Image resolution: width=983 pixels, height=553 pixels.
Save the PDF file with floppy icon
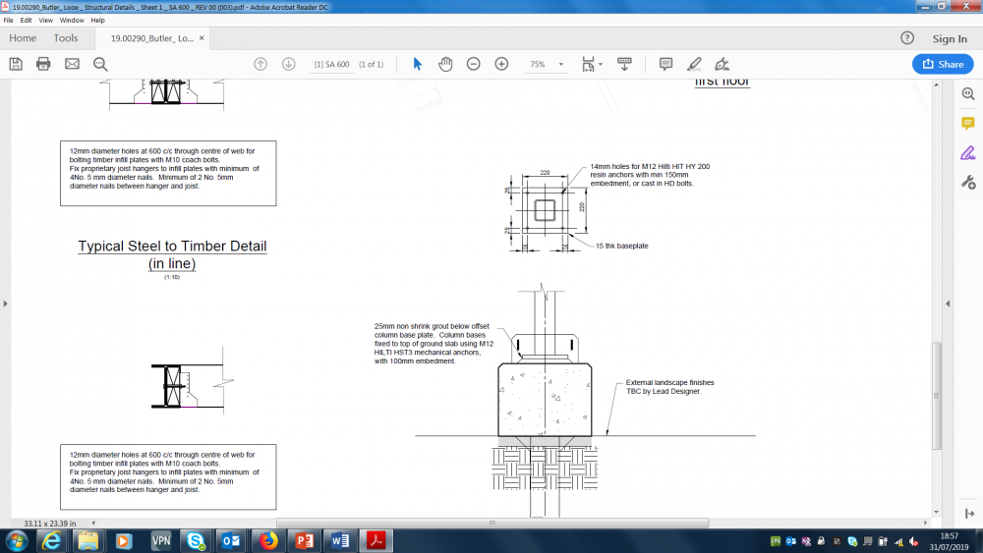[16, 64]
